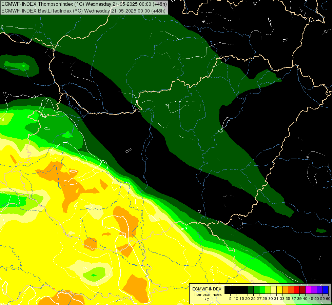Click the legend tick label 45

click(x=311, y=299)
